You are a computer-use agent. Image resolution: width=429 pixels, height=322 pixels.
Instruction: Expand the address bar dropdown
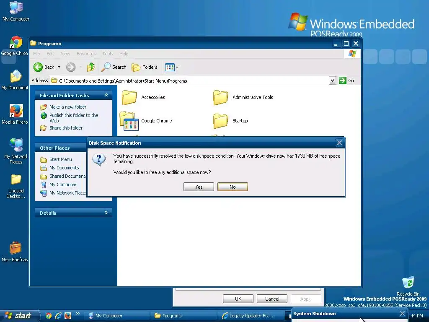332,80
